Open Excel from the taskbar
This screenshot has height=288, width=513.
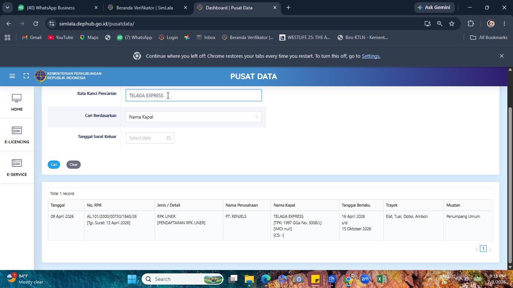click(x=381, y=279)
